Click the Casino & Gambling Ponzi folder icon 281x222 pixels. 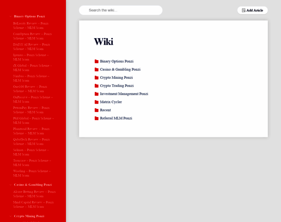coord(97,70)
